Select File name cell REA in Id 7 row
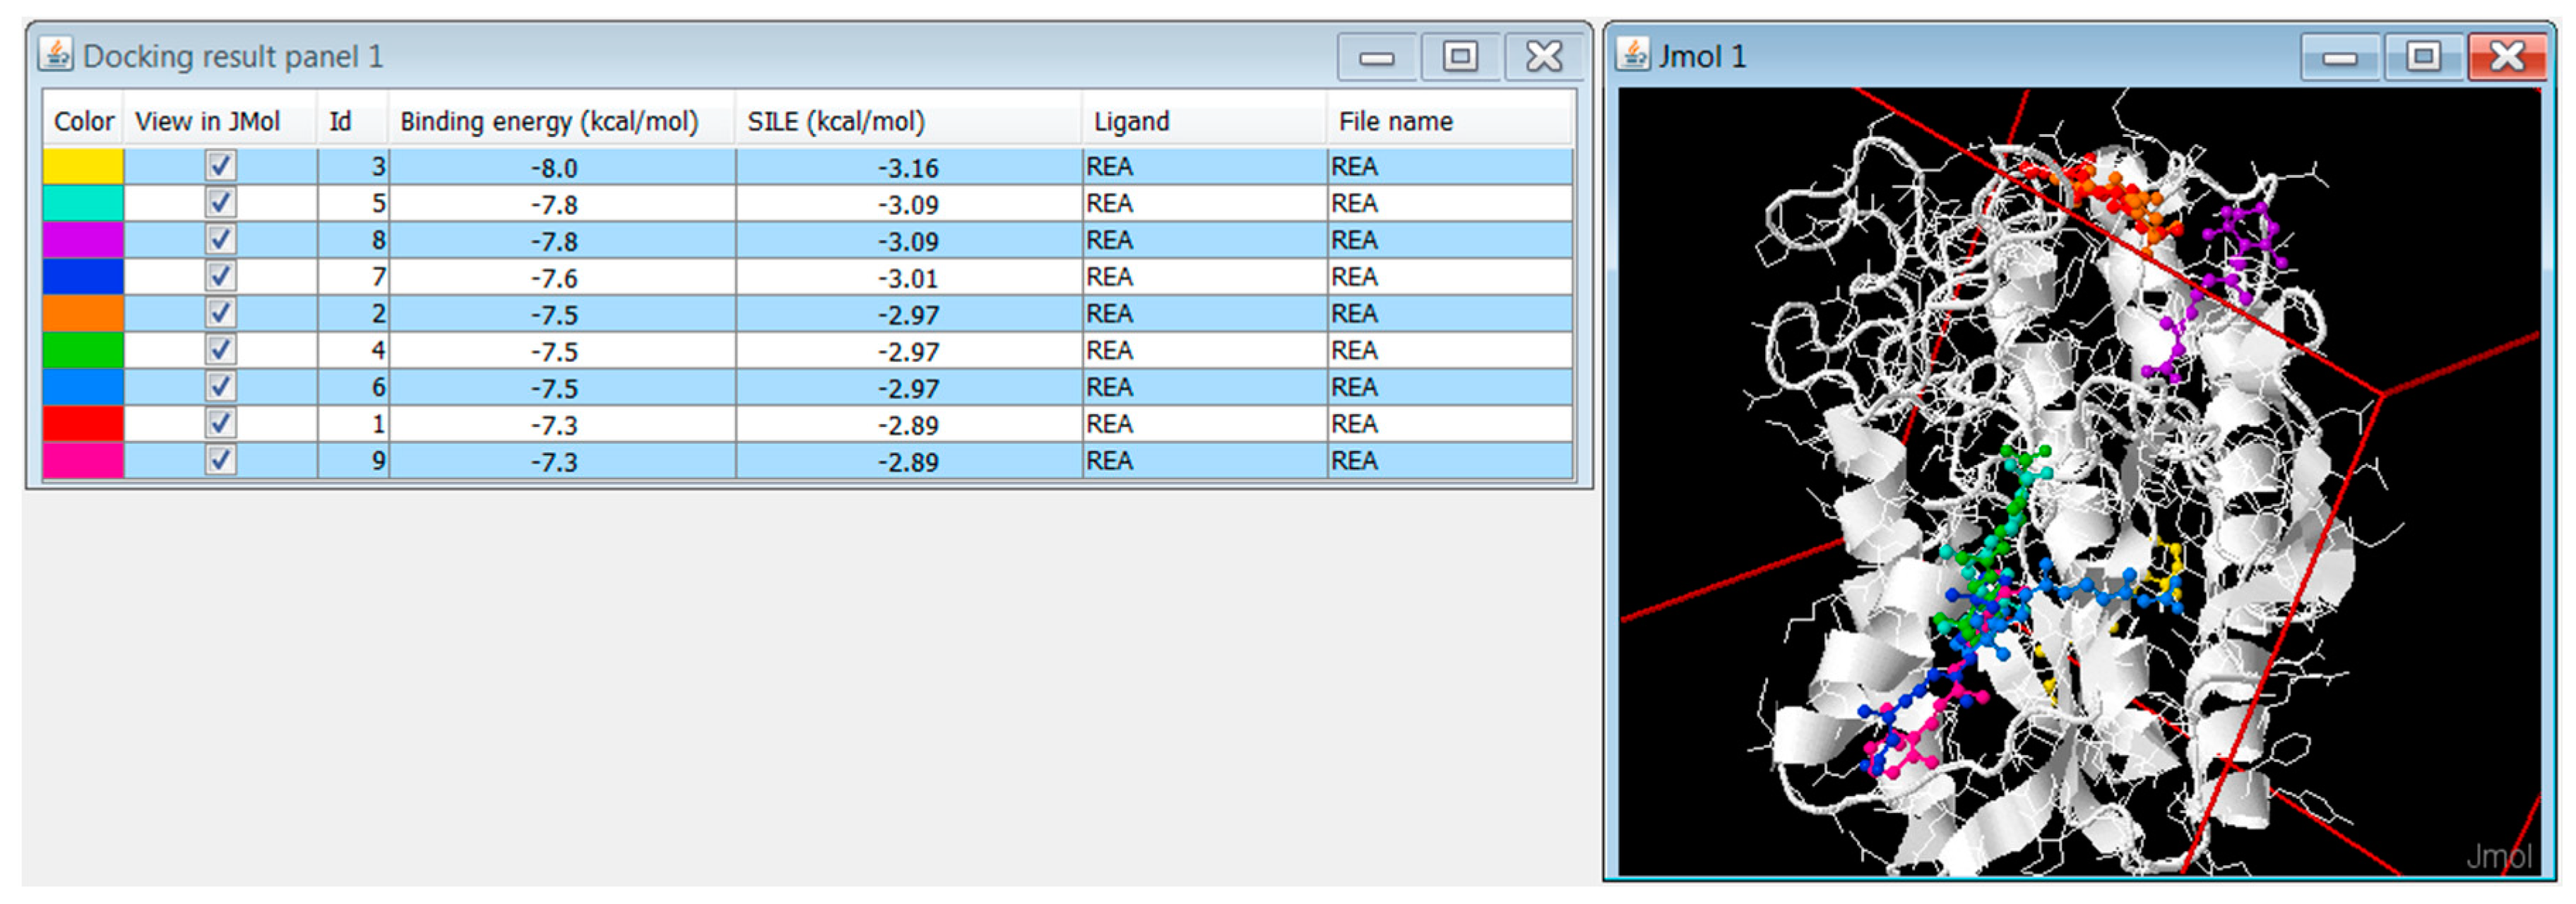The image size is (2576, 904). point(1450,277)
